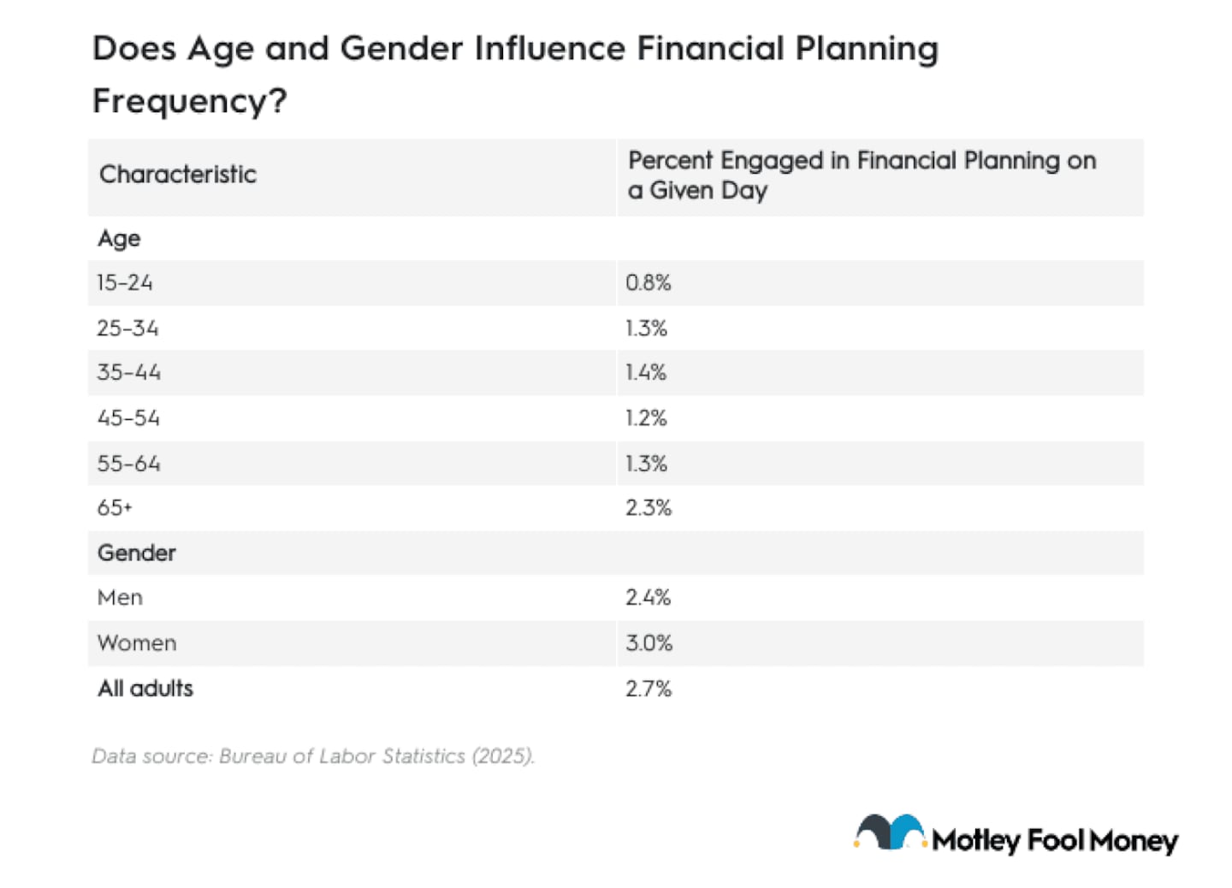Click the Age section heading
Viewport: 1232px width, 888px height.
click(119, 239)
